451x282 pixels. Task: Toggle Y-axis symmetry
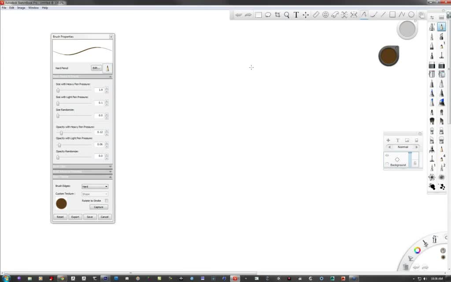354,15
